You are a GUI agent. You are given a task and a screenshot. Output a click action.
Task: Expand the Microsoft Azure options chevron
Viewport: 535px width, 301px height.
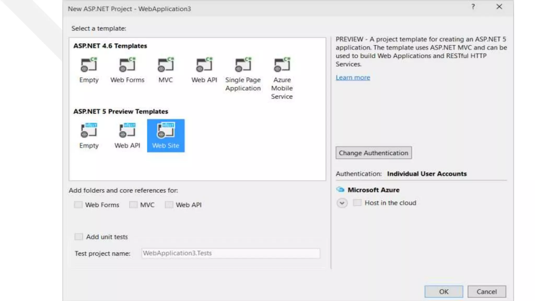point(342,203)
